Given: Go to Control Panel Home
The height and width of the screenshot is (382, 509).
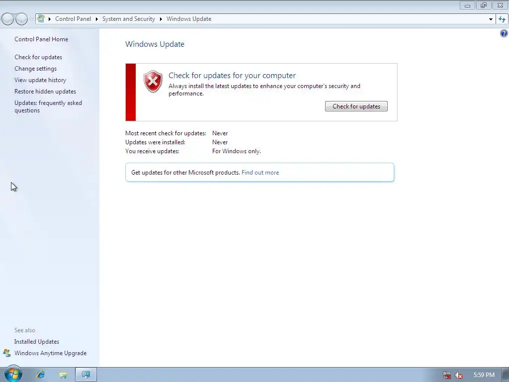Looking at the screenshot, I should pos(41,39).
